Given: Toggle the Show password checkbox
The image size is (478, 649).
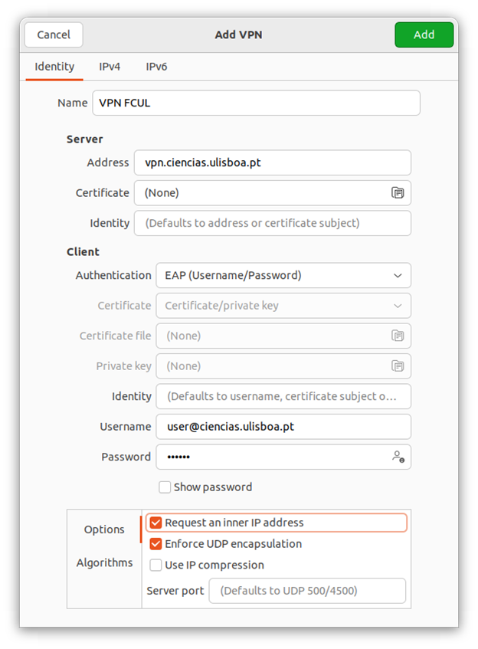Looking at the screenshot, I should click(x=165, y=487).
